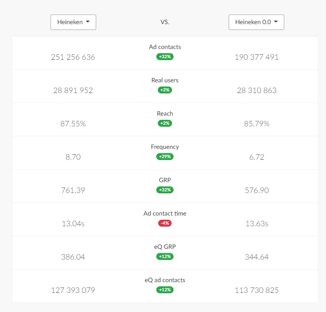This screenshot has height=312, width=326.
Task: Click the +2% badge under Reach
Action: click(x=165, y=123)
